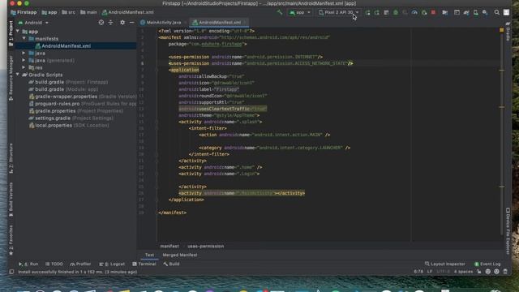Image resolution: width=519 pixels, height=292 pixels.
Task: Open the Event Log
Action: click(487, 264)
